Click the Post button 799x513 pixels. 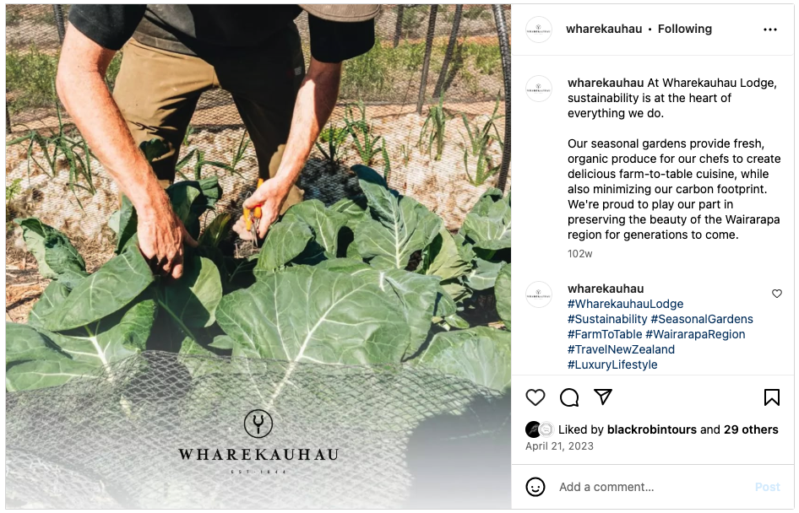click(x=768, y=487)
